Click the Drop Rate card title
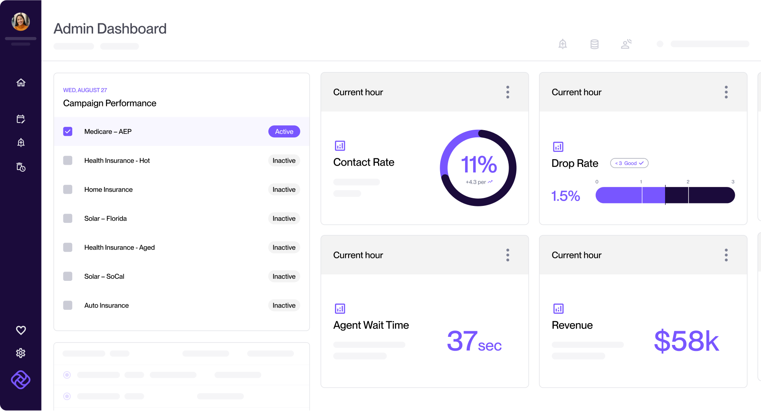Viewport: 761px width, 411px height. [575, 163]
